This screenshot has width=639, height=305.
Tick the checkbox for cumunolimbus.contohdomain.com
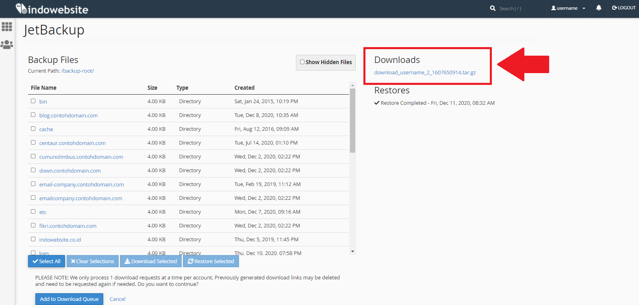tap(33, 156)
